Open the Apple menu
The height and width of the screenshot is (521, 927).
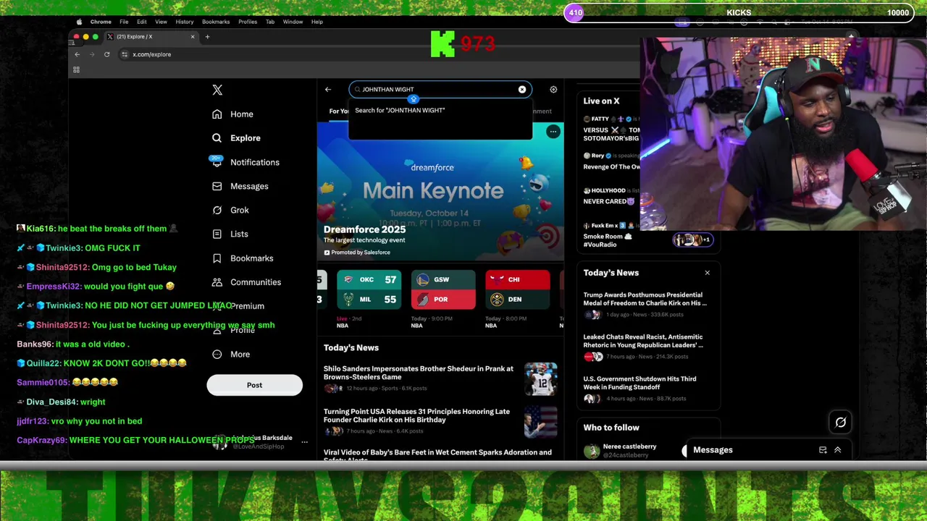click(x=79, y=22)
